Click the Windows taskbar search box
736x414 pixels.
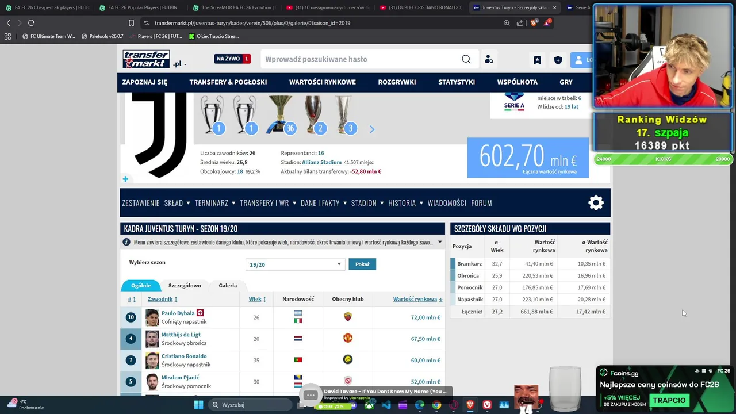(251, 405)
